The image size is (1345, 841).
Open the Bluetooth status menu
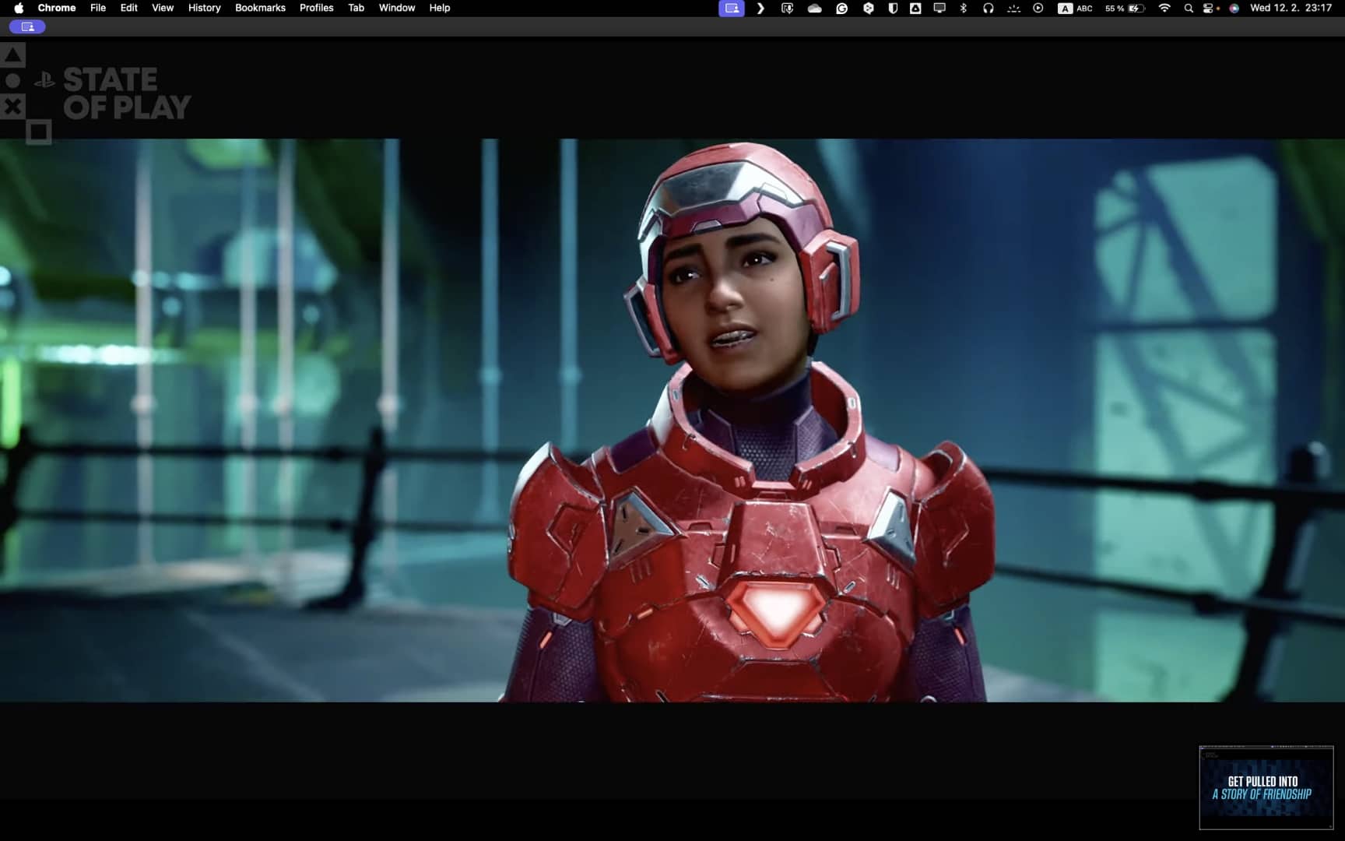(x=964, y=8)
